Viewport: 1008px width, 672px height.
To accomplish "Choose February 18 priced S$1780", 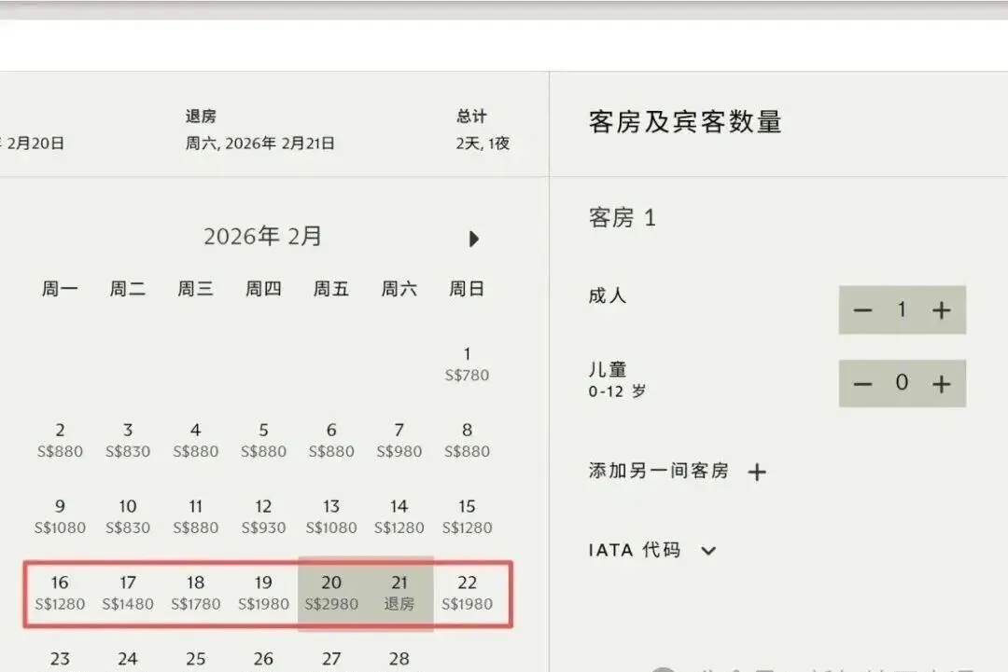I will click(x=195, y=593).
